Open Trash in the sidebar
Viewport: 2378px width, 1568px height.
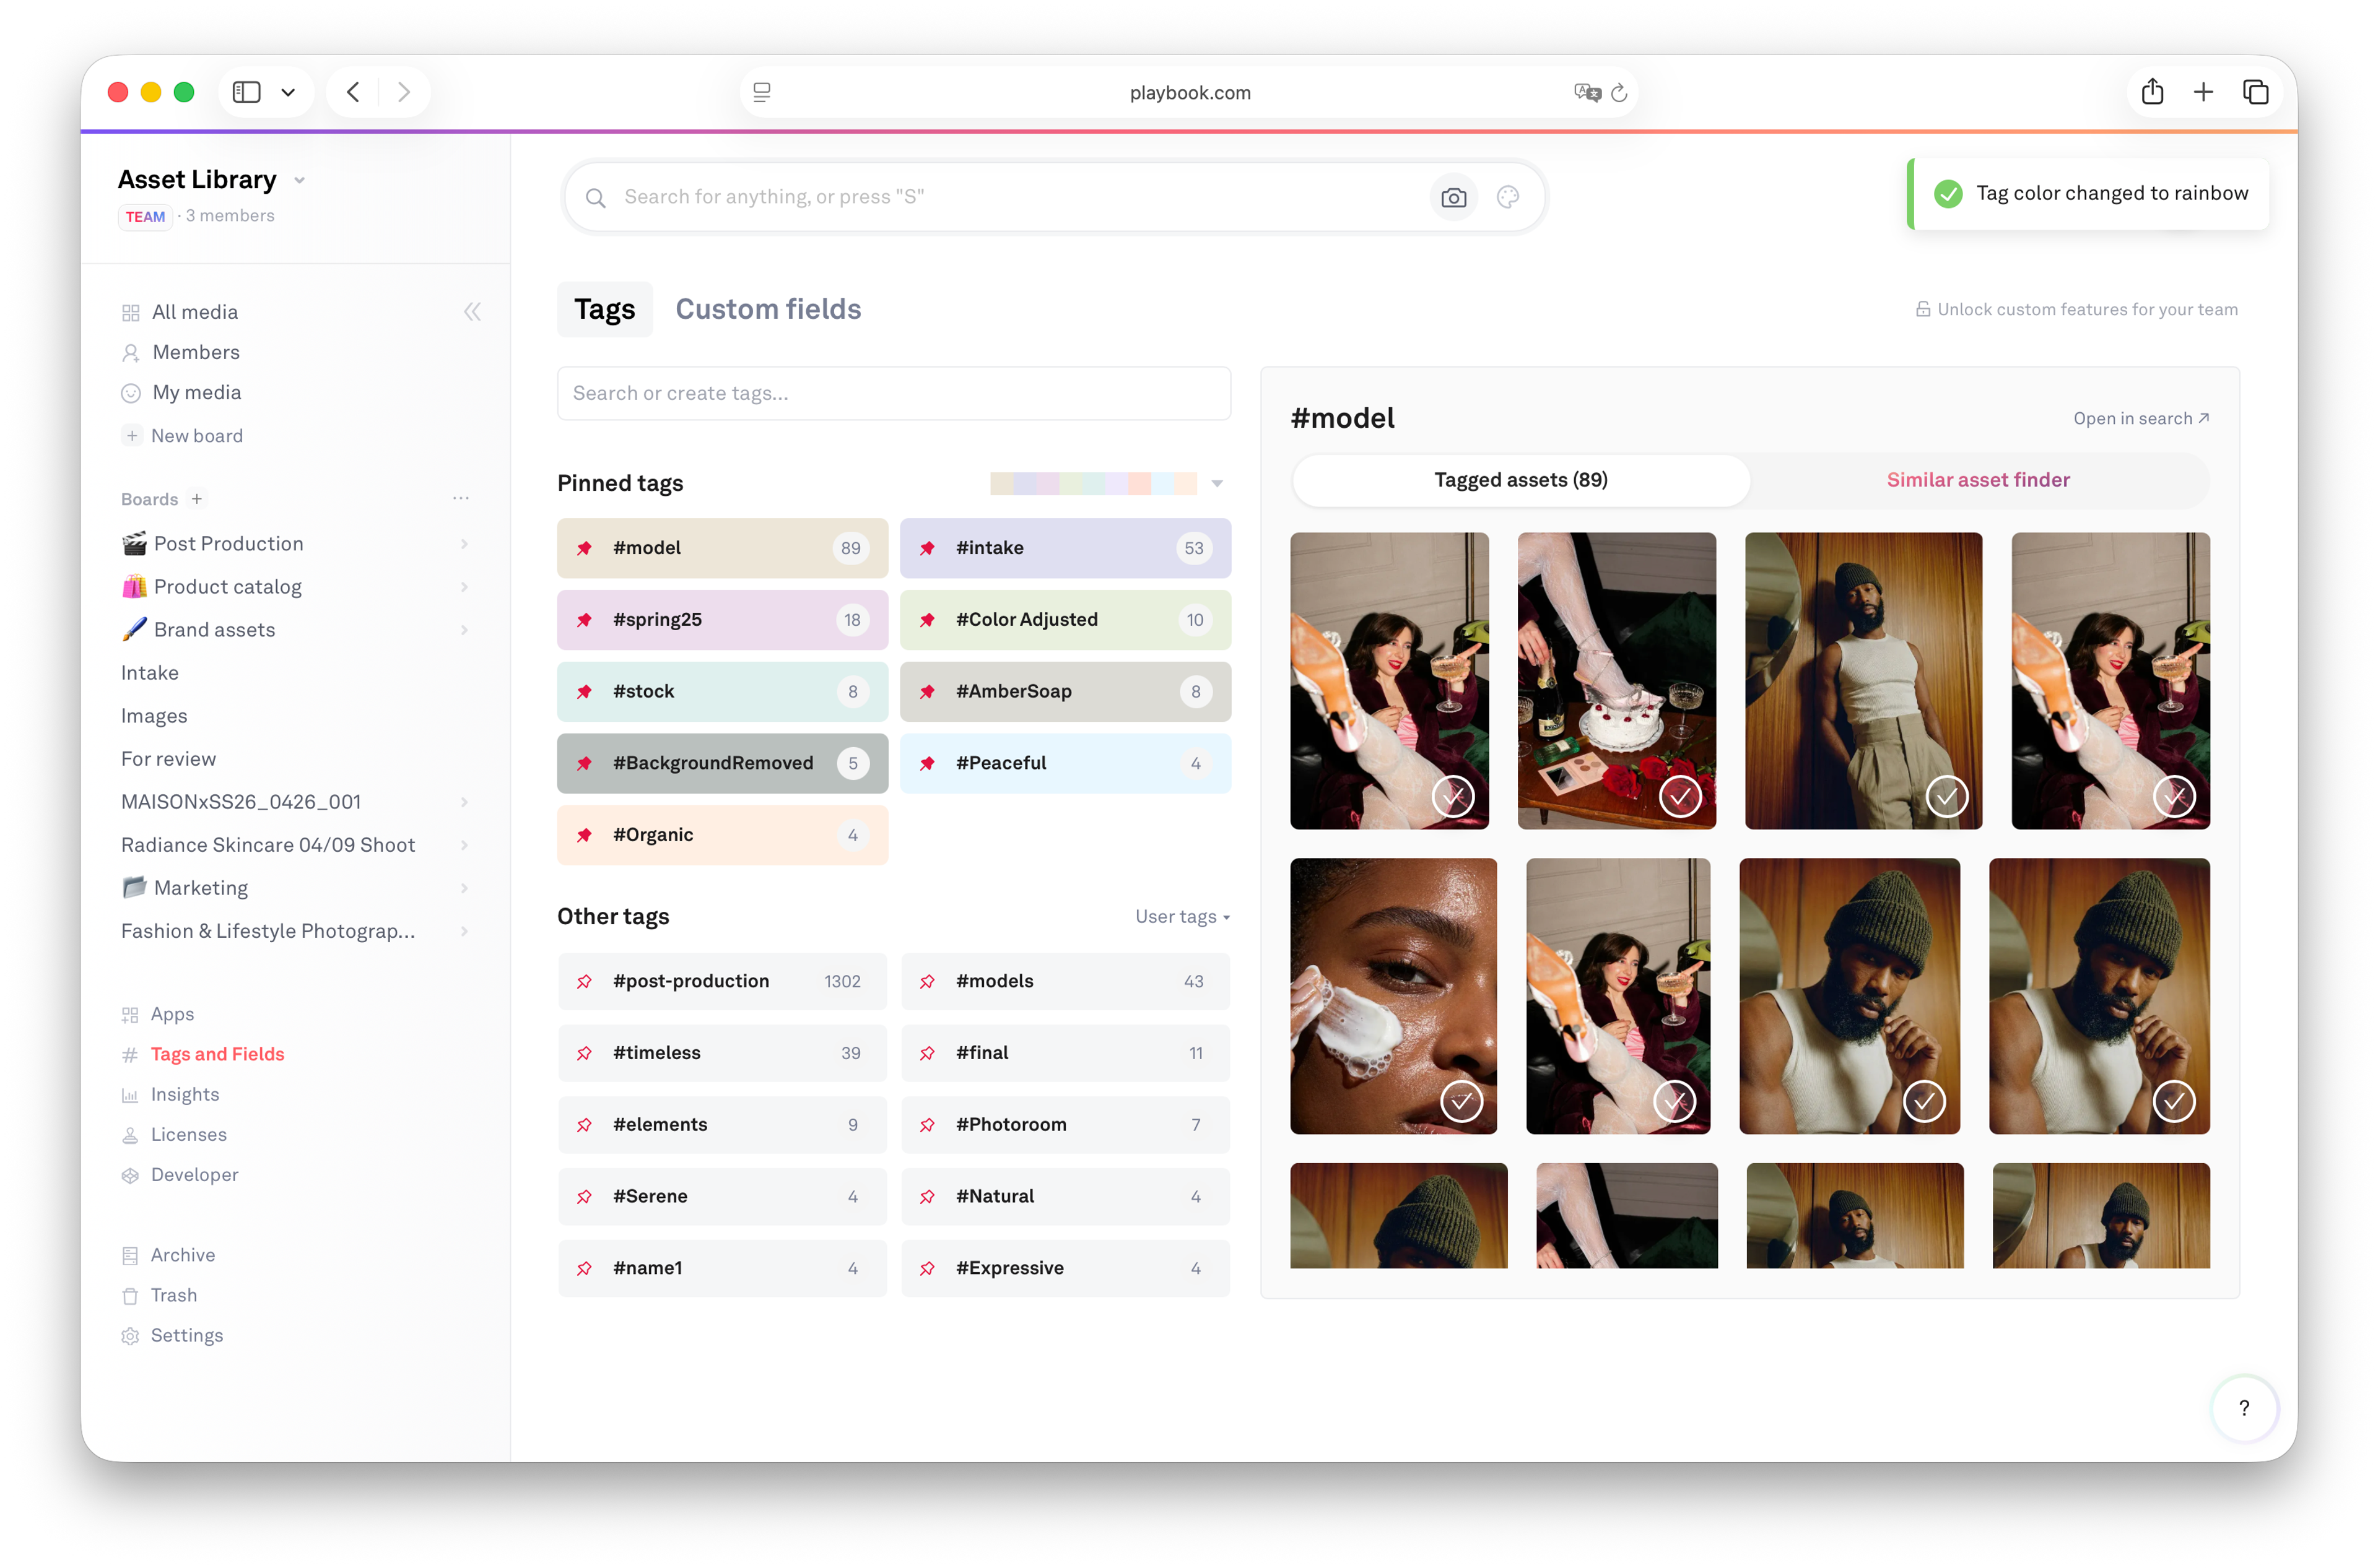click(173, 1295)
